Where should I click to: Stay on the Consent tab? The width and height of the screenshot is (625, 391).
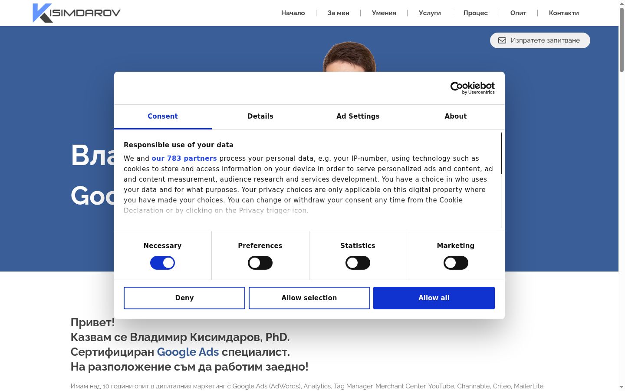coord(163,116)
